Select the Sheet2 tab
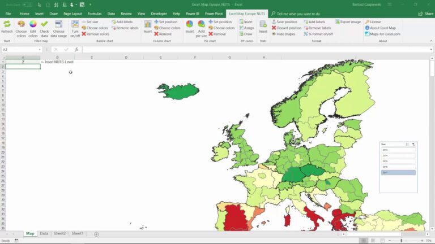 point(59,233)
